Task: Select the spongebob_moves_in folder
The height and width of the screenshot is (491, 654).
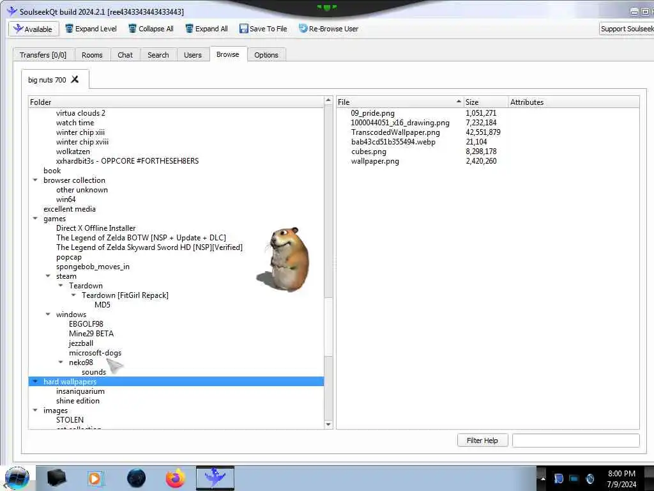Action: (93, 267)
